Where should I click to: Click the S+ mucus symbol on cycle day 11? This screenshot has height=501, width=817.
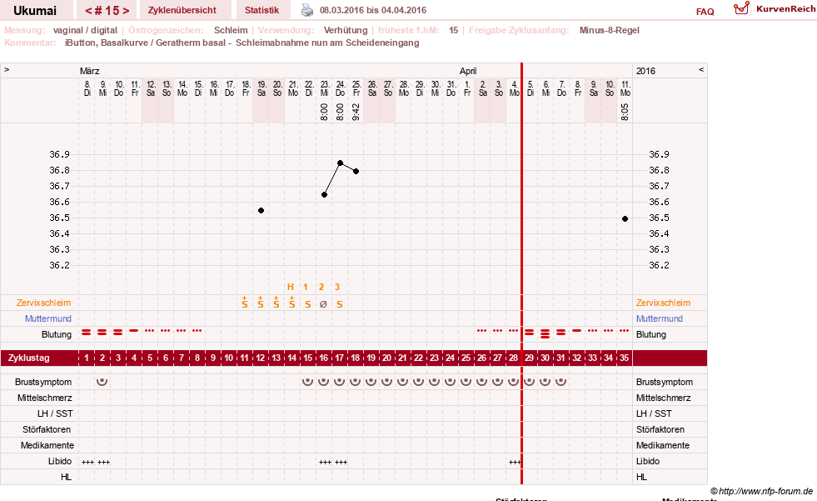244,303
